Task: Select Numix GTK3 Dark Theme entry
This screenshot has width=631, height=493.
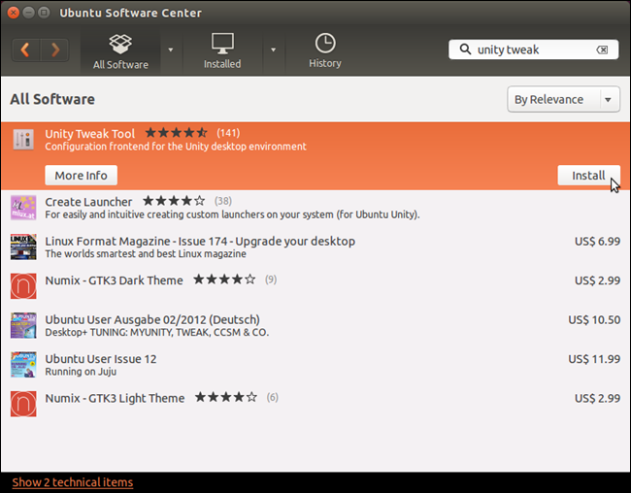Action: [315, 286]
